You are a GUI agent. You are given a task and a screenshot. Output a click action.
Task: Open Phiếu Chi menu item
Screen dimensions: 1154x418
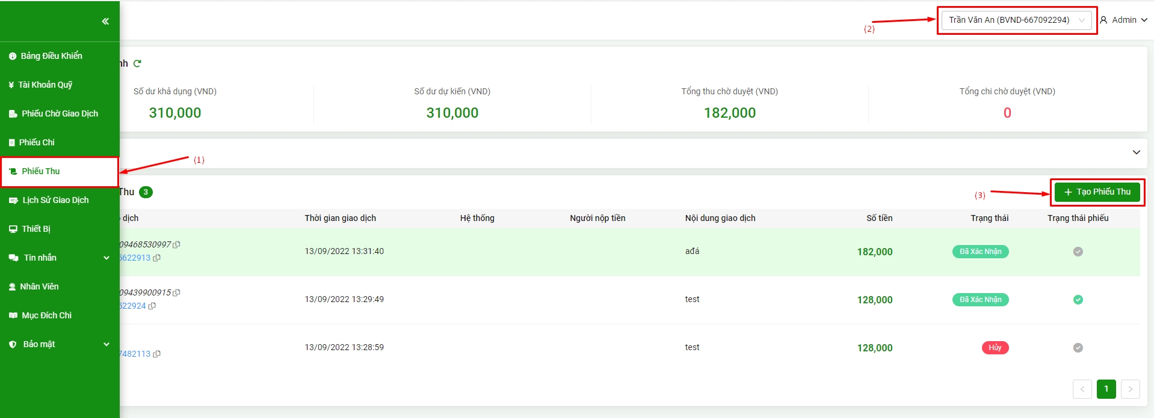click(x=37, y=142)
